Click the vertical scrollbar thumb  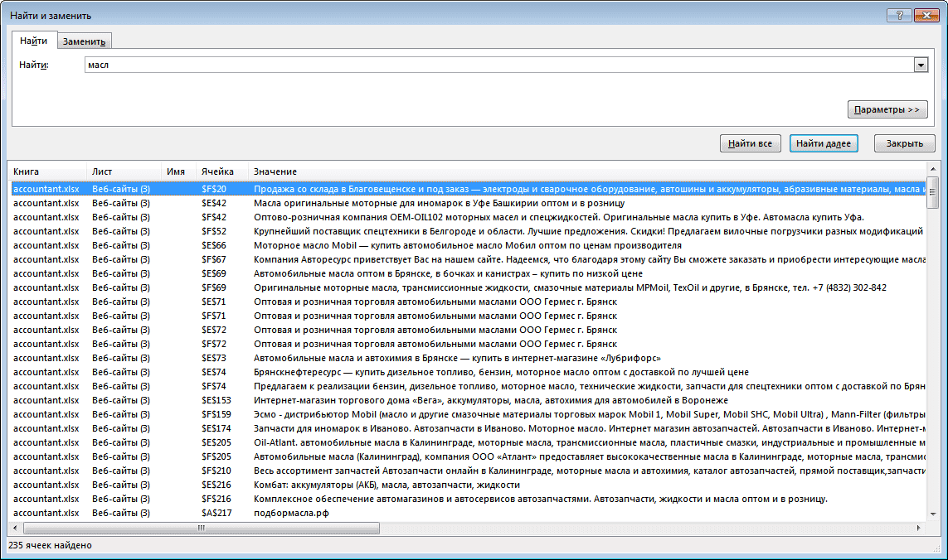point(932,193)
